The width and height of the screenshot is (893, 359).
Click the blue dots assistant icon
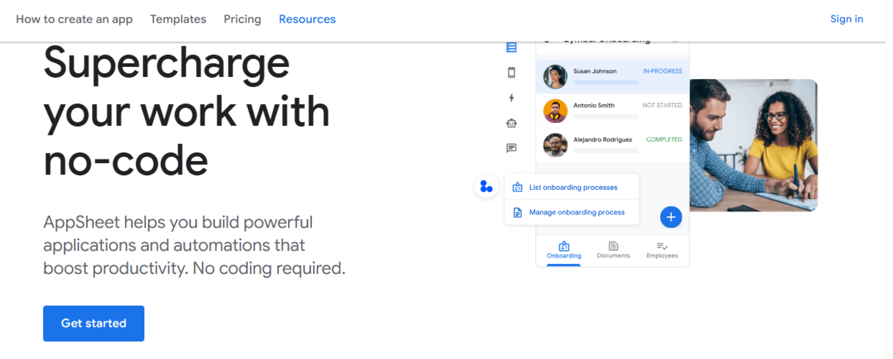pos(486,186)
